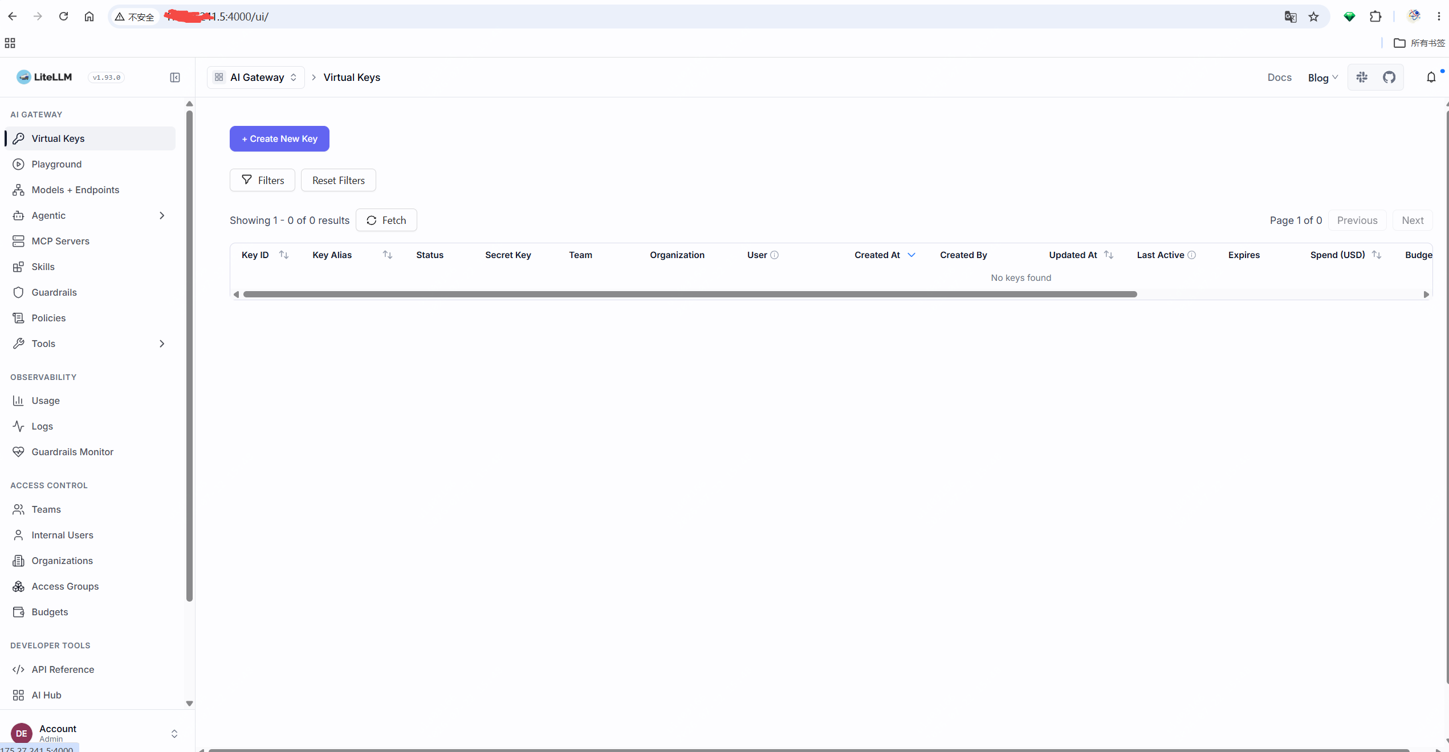
Task: Click the Virtual Keys breadcrumb text
Action: tap(352, 77)
